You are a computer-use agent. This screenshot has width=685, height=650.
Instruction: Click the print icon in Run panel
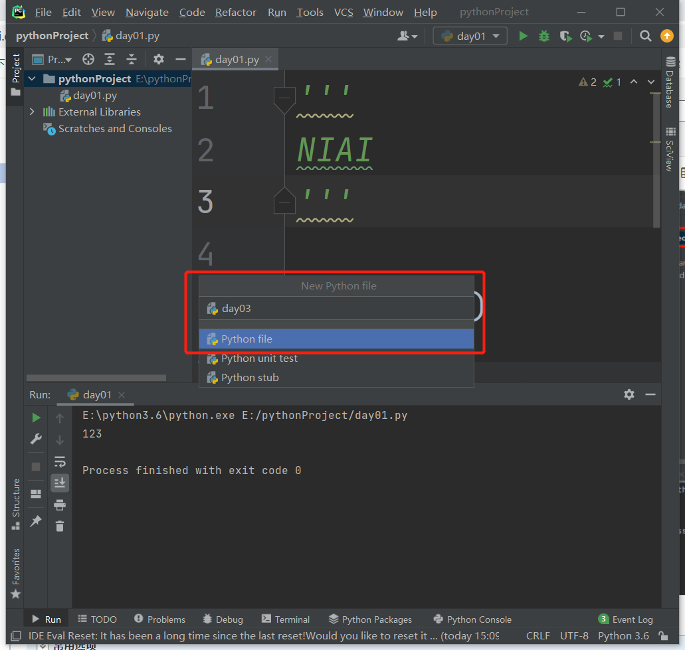point(60,505)
